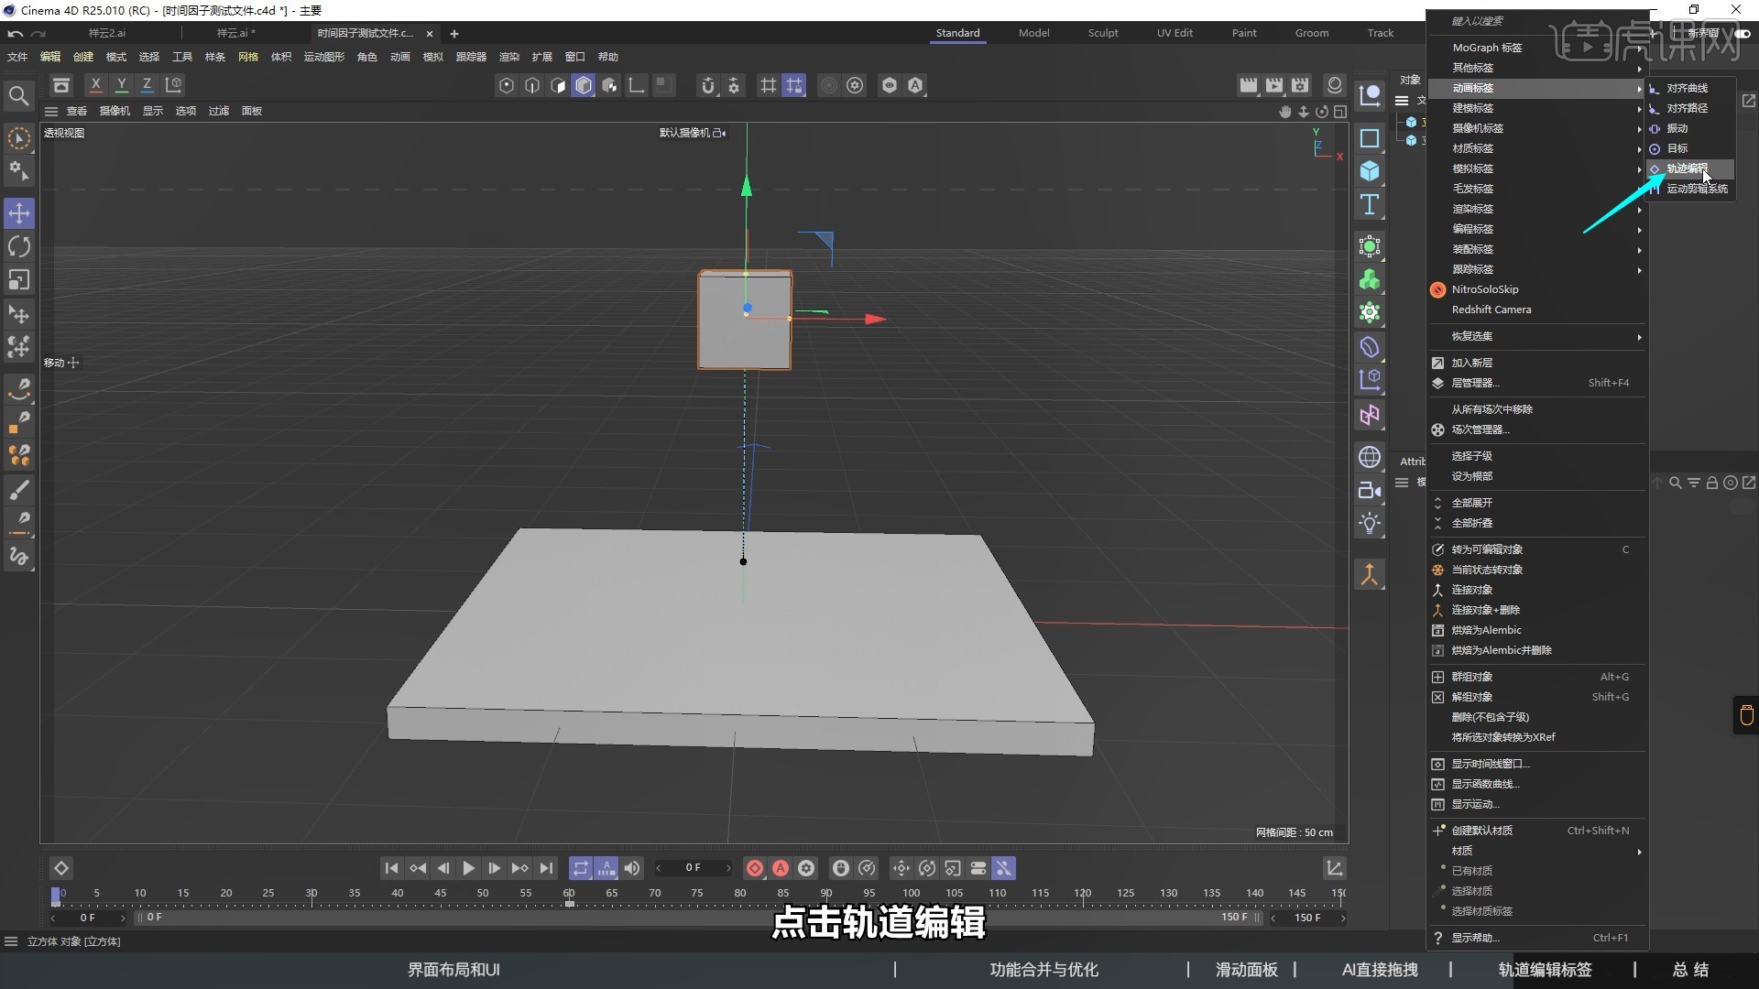
Task: Click 群组对象 in the context menu
Action: tap(1471, 677)
